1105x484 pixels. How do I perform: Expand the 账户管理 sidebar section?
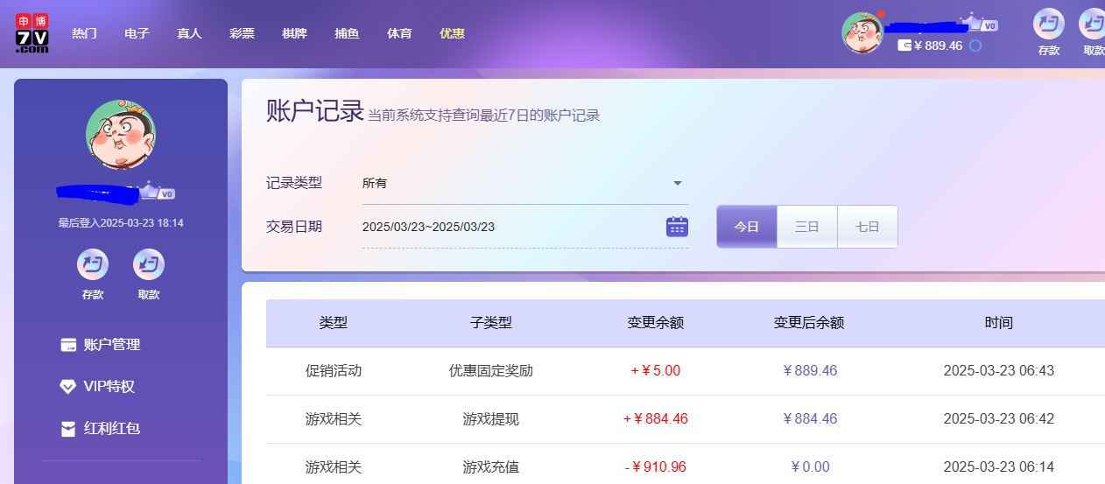pyautogui.click(x=111, y=345)
